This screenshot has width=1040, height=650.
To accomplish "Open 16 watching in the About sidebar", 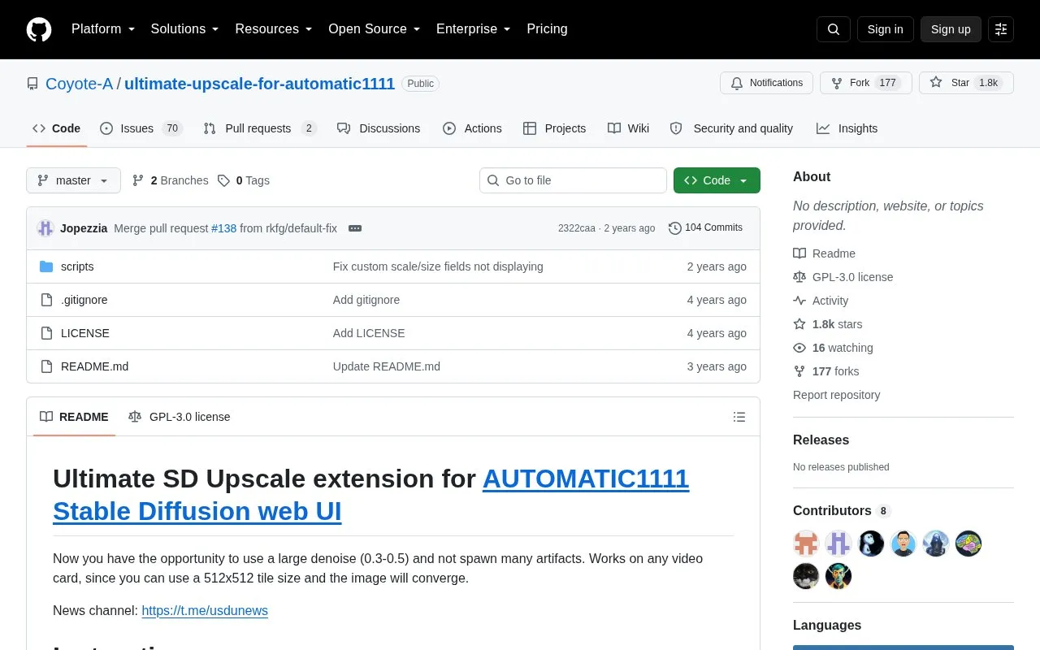I will click(x=833, y=348).
